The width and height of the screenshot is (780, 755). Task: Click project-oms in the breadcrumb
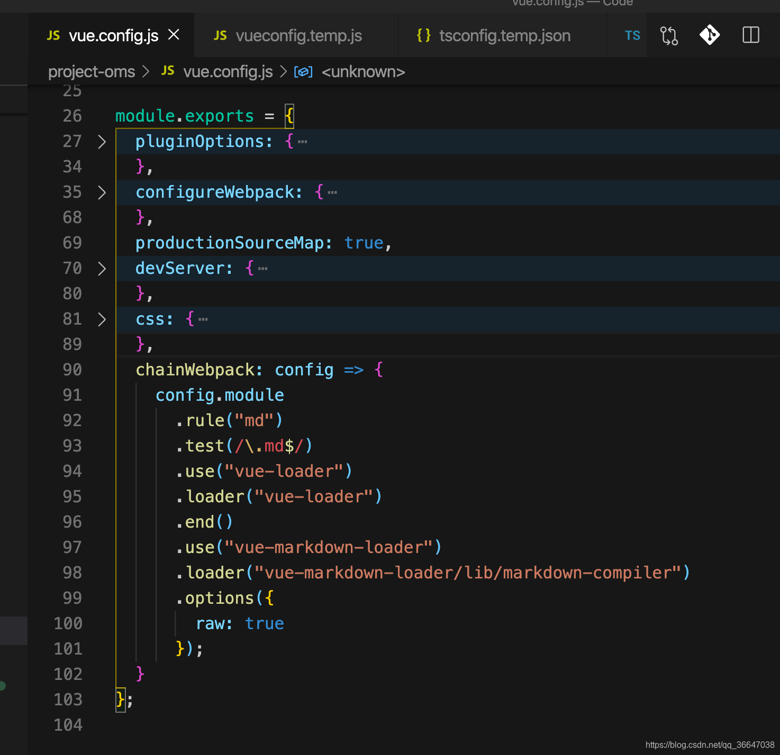pyautogui.click(x=92, y=71)
